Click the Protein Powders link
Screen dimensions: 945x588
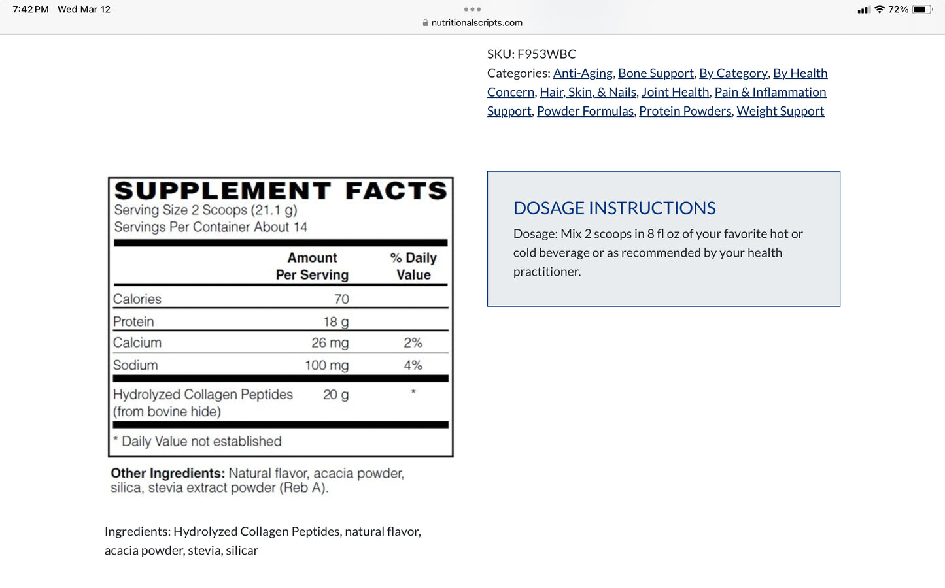click(x=685, y=111)
